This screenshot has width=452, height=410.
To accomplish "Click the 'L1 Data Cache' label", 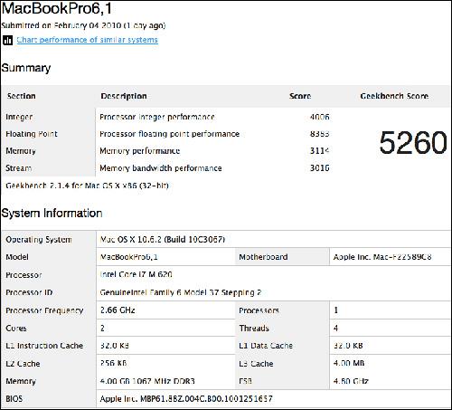I will tap(266, 346).
